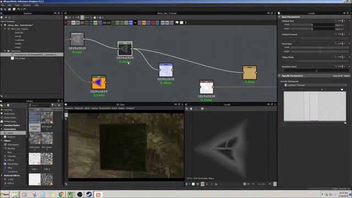The image size is (352, 198).
Task: Click the Auto Level button
Action: [337, 76]
